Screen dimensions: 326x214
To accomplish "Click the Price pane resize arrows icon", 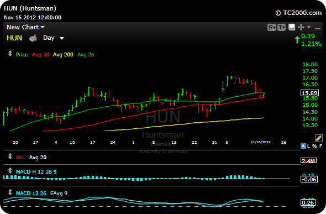I will click(x=10, y=54).
